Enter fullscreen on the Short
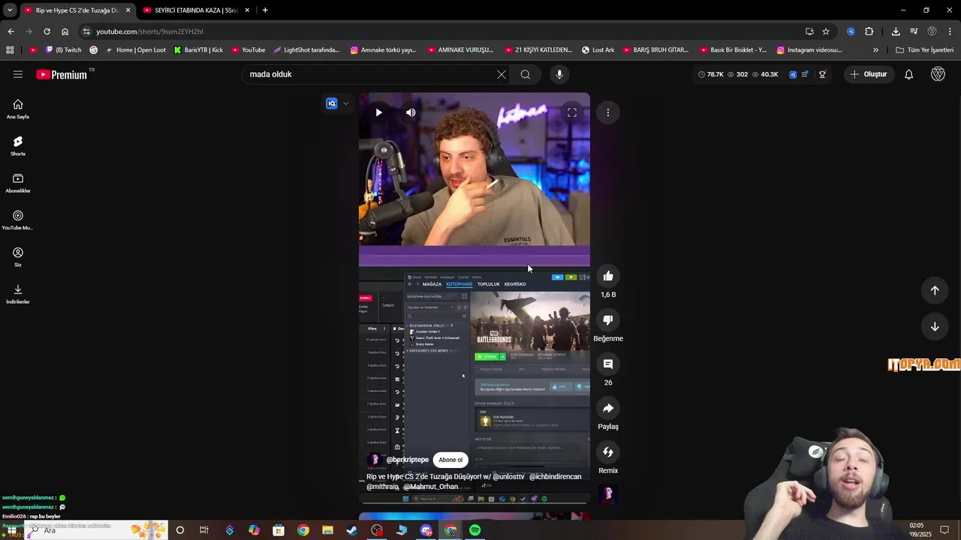The width and height of the screenshot is (961, 540). coord(572,112)
